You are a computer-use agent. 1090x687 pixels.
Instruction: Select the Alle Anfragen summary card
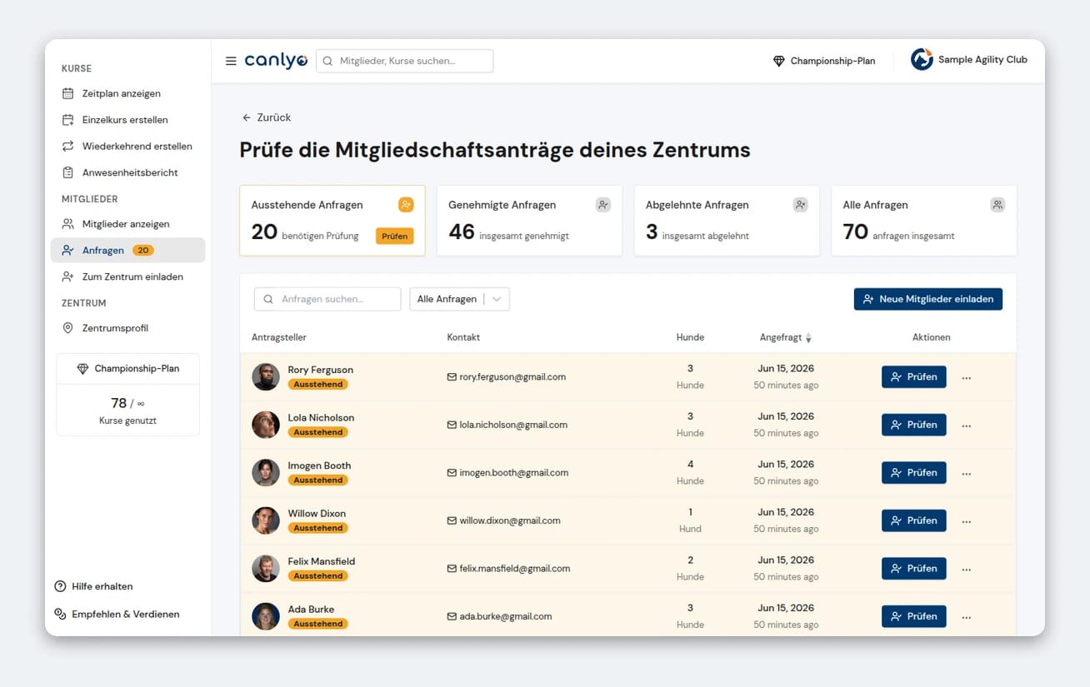924,221
